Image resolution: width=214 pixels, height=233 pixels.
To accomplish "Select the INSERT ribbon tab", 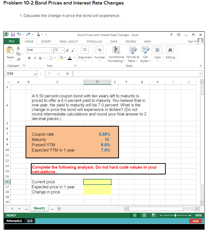I will pos(46,42).
